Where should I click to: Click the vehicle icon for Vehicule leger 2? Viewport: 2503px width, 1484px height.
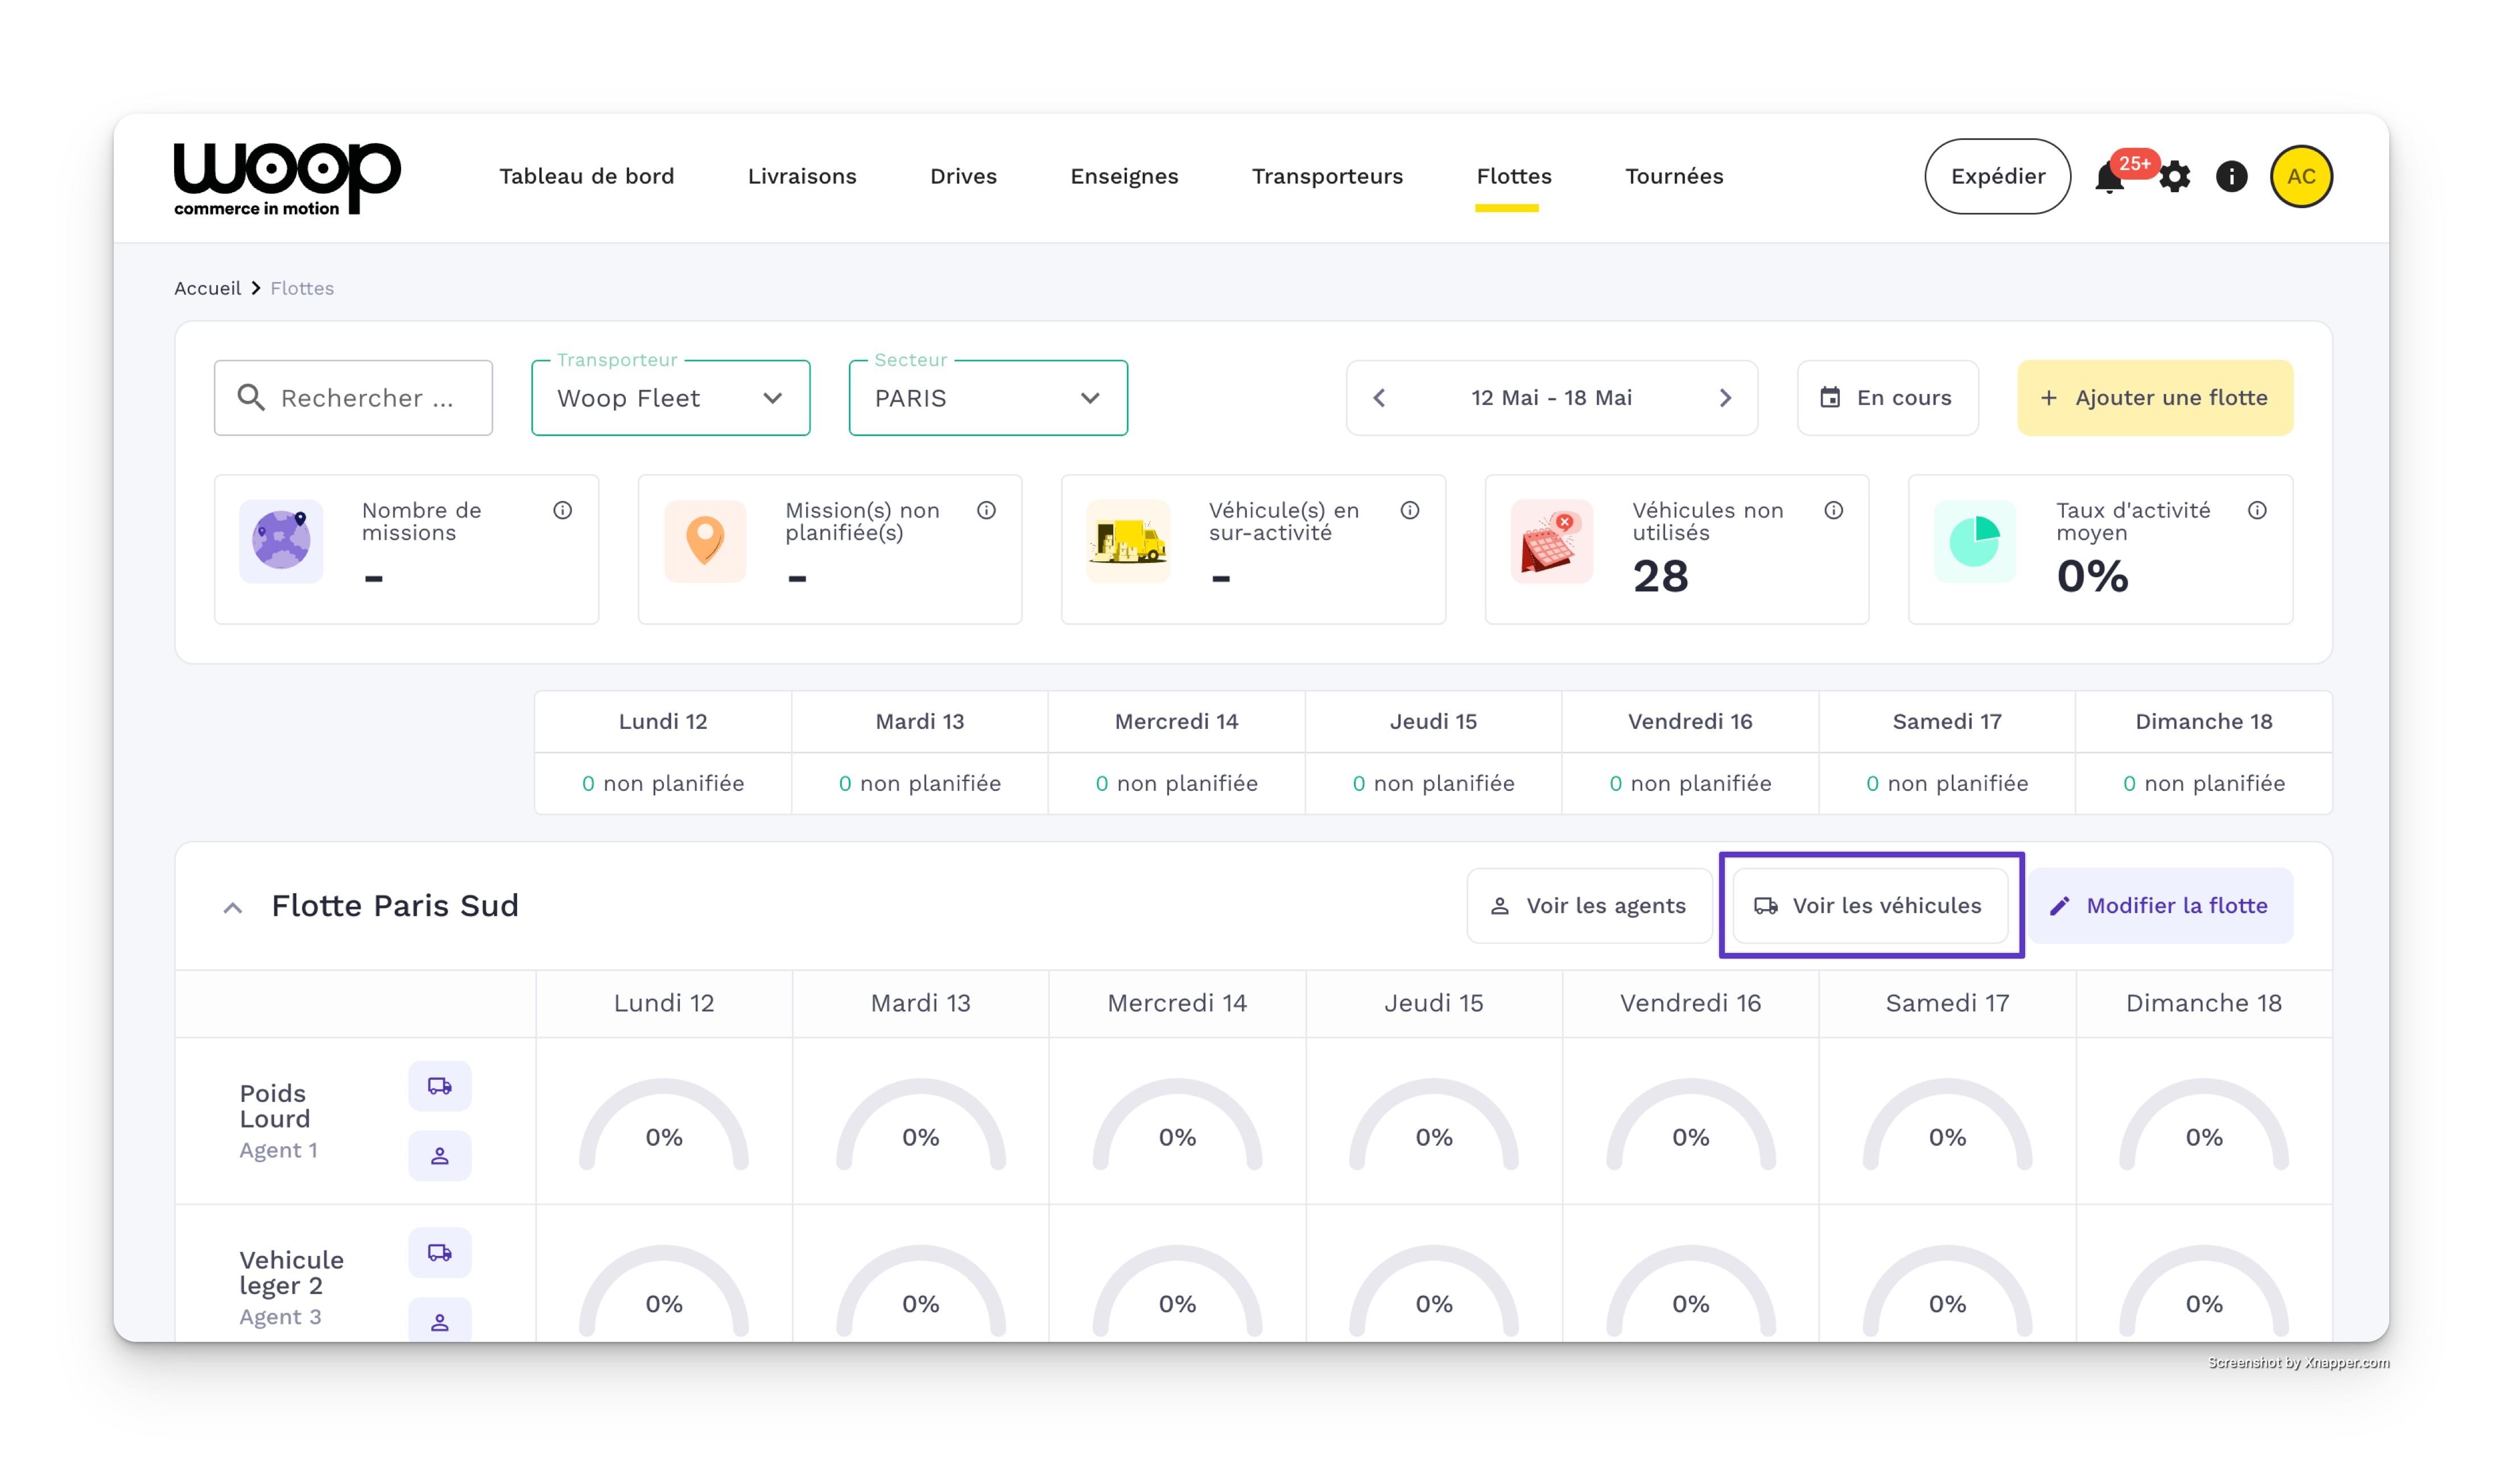440,1253
